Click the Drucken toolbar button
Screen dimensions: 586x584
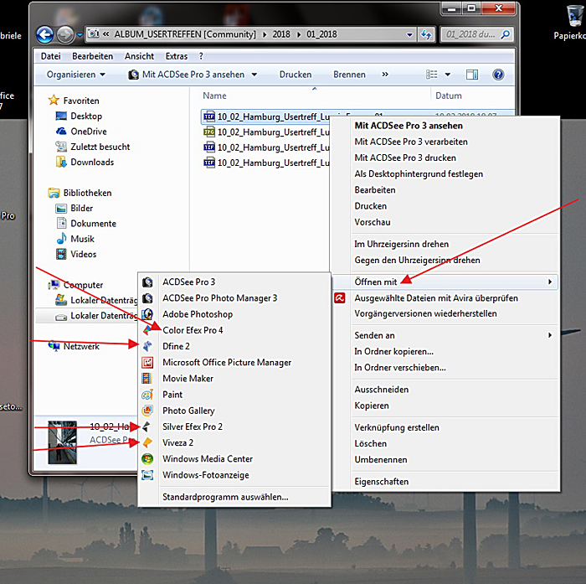(296, 75)
